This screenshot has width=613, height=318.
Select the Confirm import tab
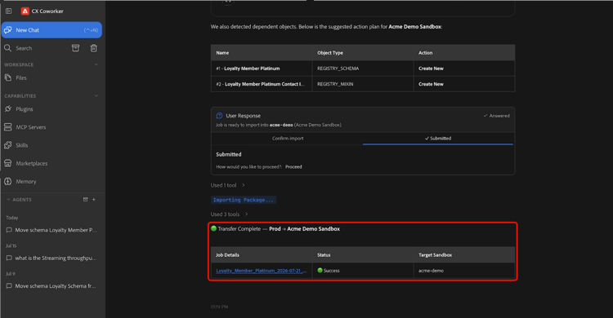pos(288,139)
